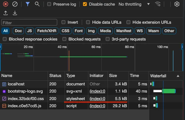Viewport: 185px width, 120px height.
Task: Focus the Filter text field
Action: [29, 22]
